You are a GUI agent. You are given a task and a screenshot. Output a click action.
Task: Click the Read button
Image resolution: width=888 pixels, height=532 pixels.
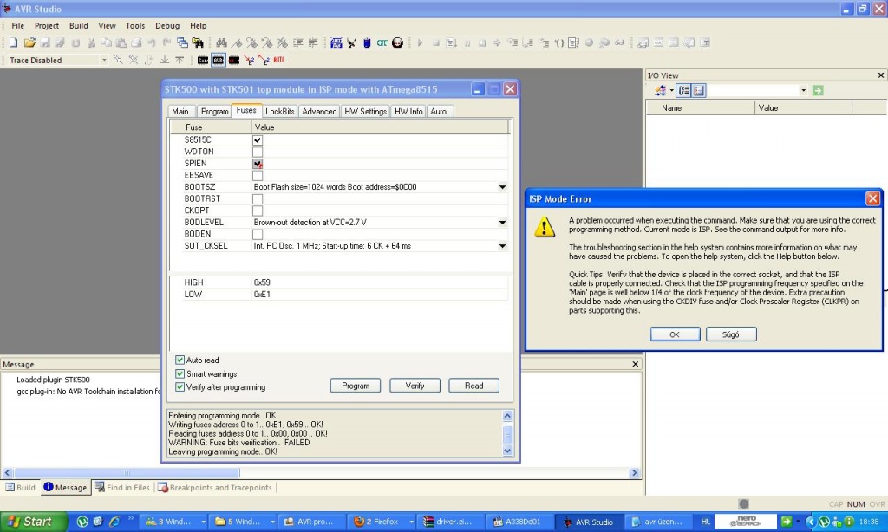click(474, 386)
